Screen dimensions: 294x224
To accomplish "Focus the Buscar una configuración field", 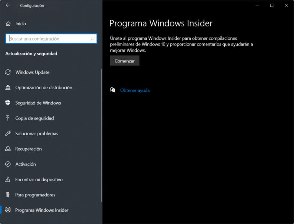I will 51,39.
